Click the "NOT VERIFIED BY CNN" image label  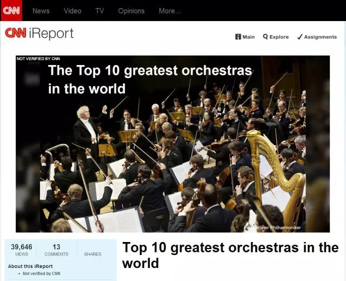[38, 58]
